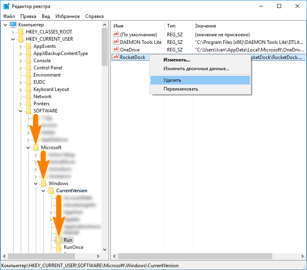The image size is (307, 270).
Task: Click the Network folder icon
Action: click(28, 97)
